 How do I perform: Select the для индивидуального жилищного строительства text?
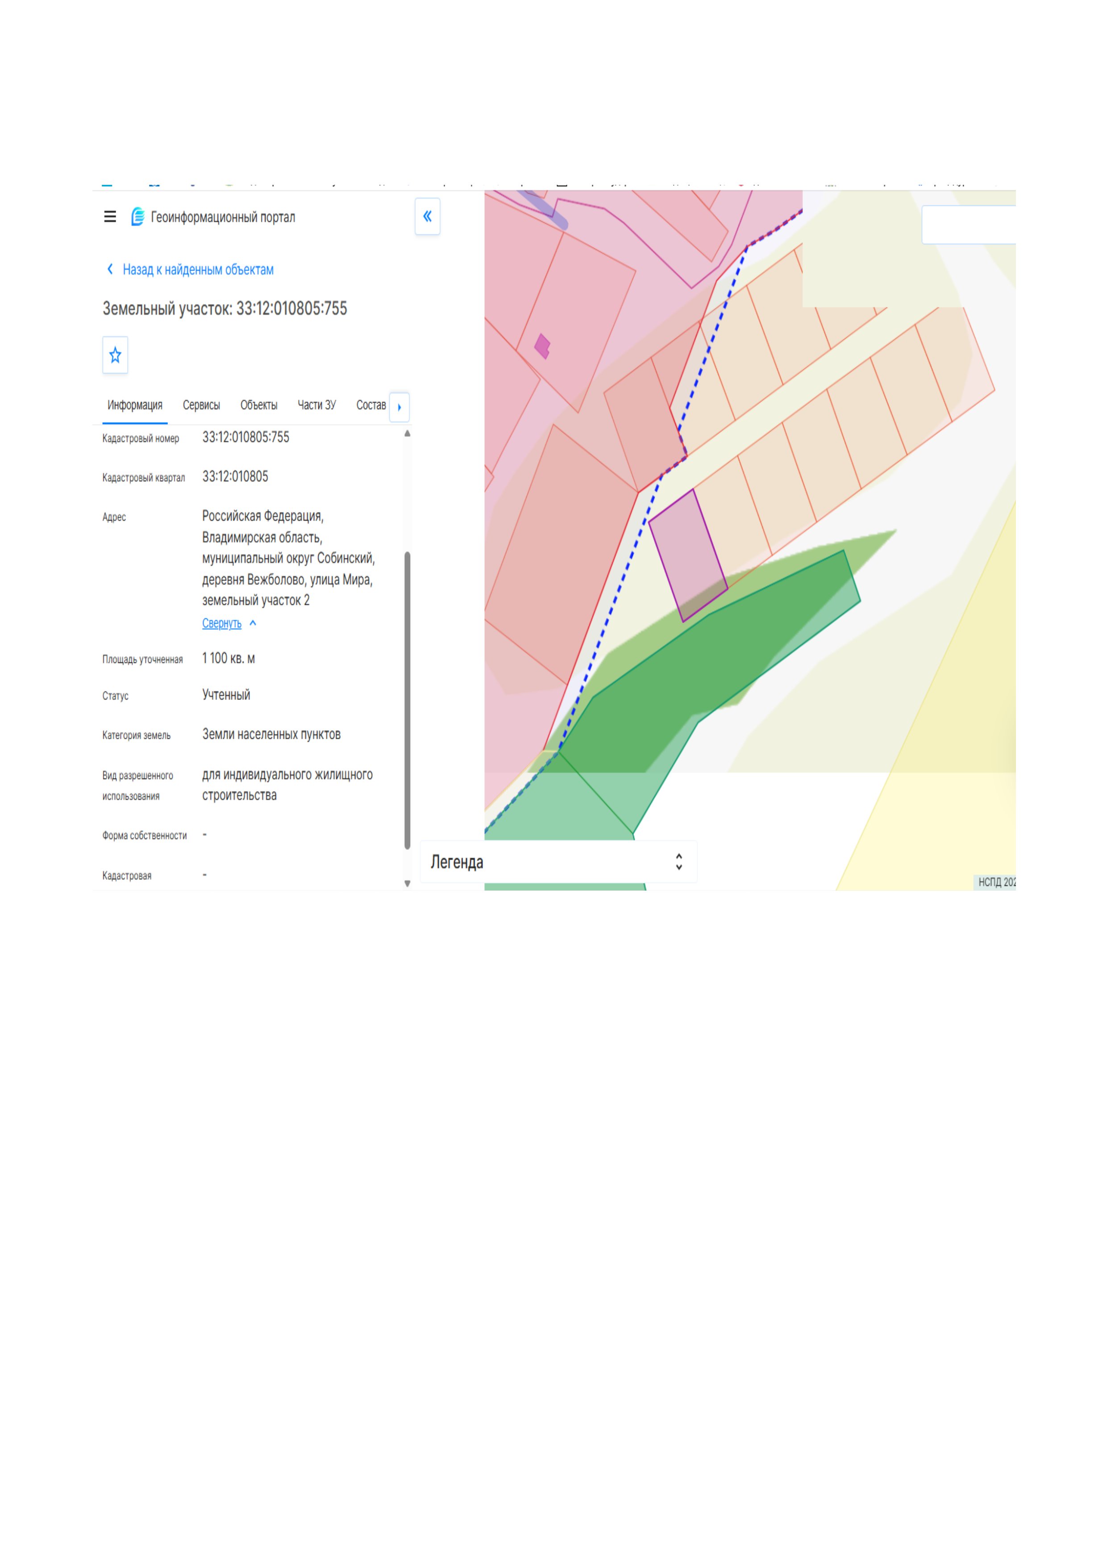(287, 785)
